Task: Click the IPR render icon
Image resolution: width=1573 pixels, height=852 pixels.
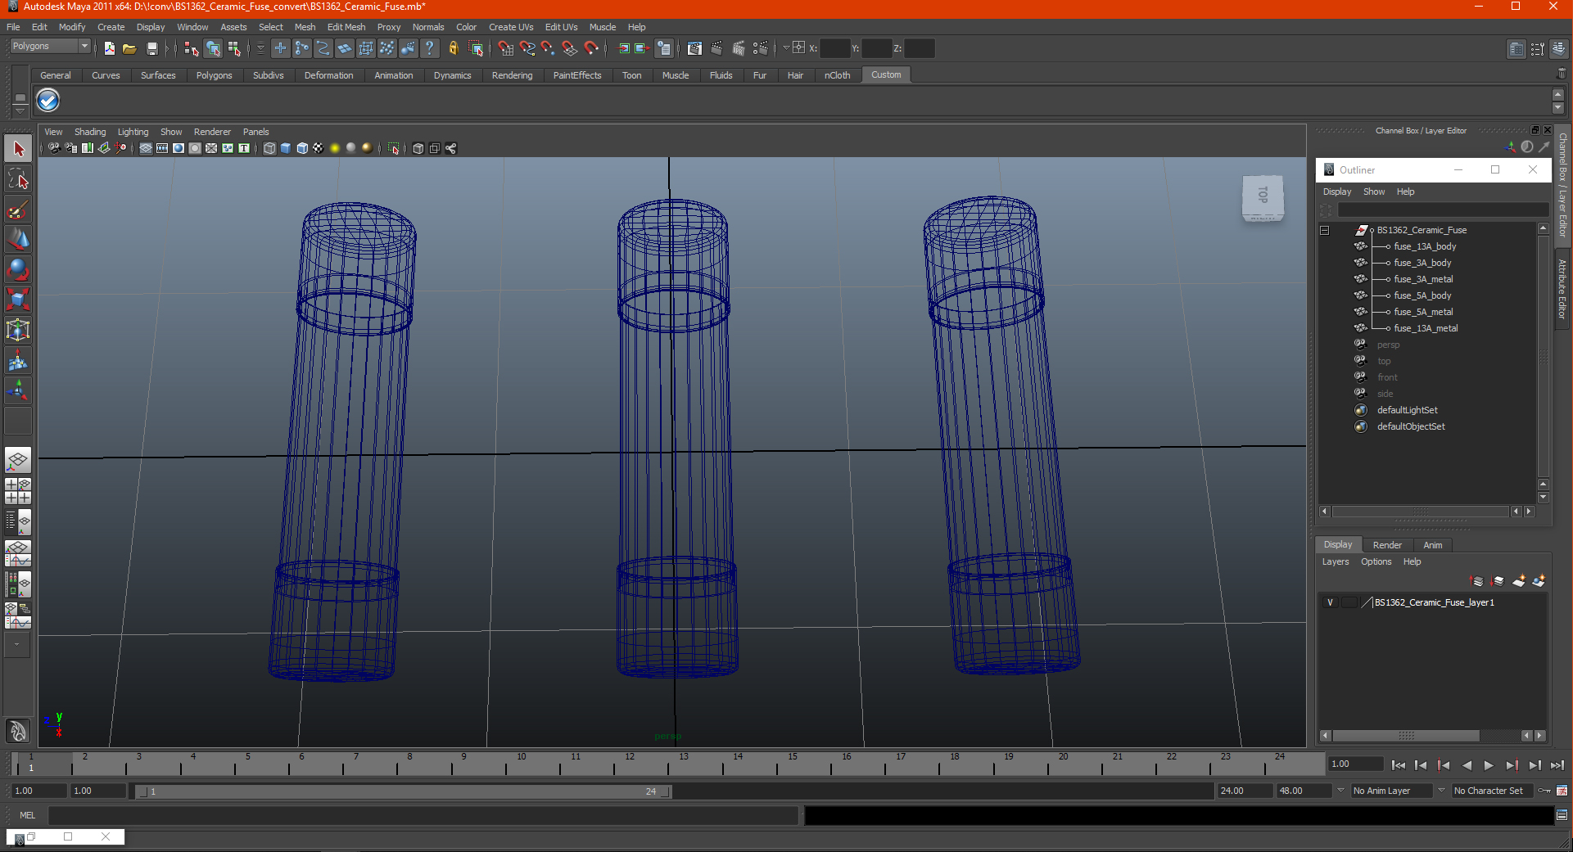Action: pyautogui.click(x=738, y=48)
